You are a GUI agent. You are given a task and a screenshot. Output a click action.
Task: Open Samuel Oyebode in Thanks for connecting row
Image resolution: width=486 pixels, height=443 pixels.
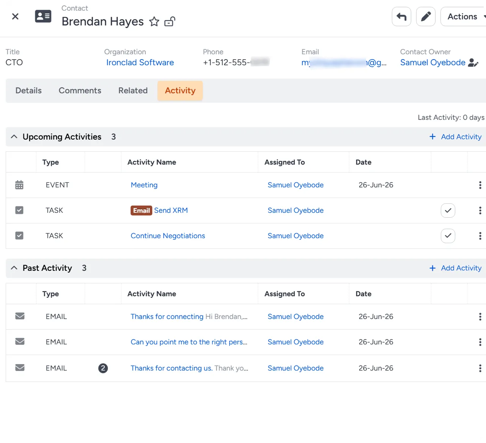(296, 317)
